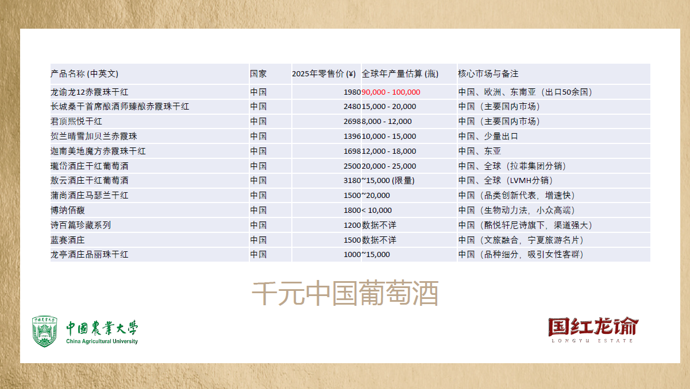The height and width of the screenshot is (389, 690).
Task: Click the note 中国、全球（拉菲集团分销）
Action: (x=512, y=166)
